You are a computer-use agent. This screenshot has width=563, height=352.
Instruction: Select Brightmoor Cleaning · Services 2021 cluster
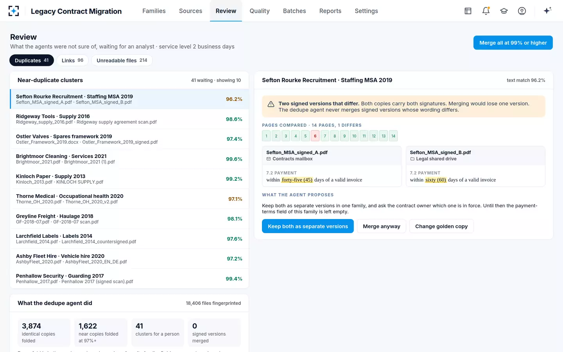click(x=129, y=159)
